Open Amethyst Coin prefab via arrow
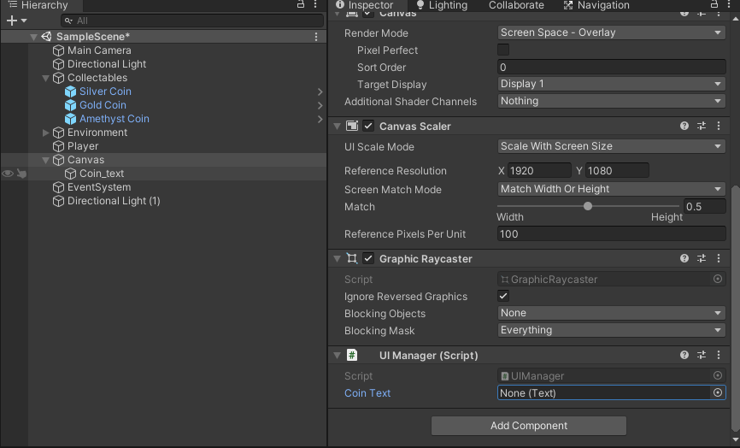This screenshot has height=448, width=740. coord(320,119)
